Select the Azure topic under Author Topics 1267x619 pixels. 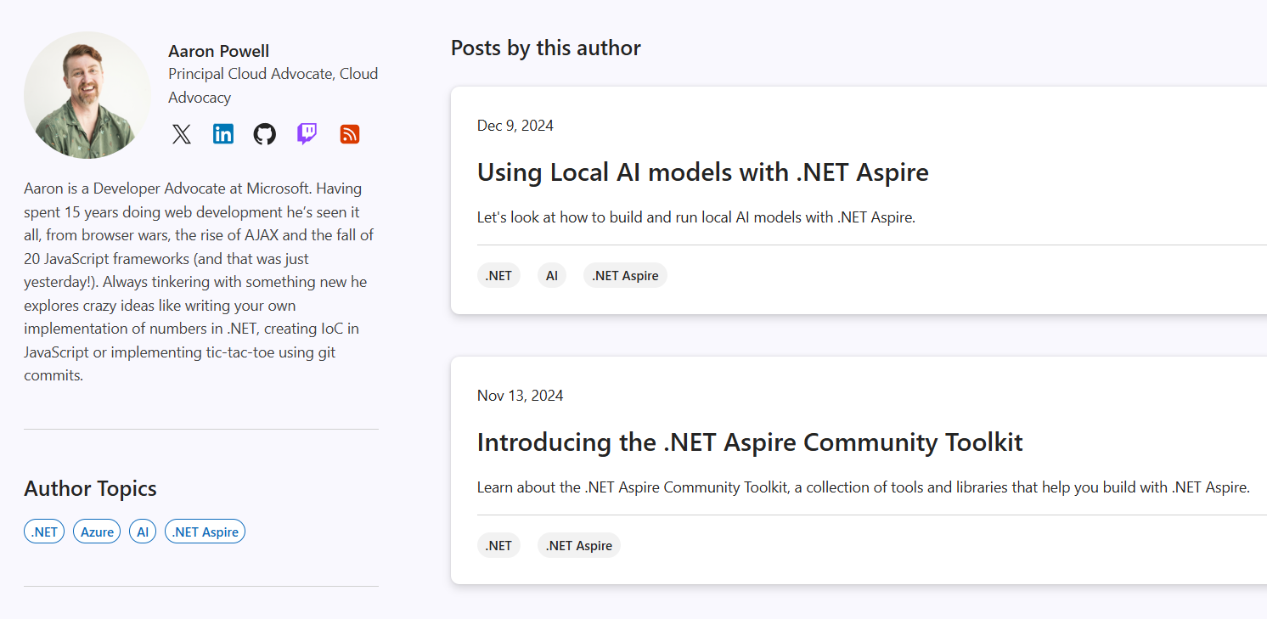tap(97, 532)
